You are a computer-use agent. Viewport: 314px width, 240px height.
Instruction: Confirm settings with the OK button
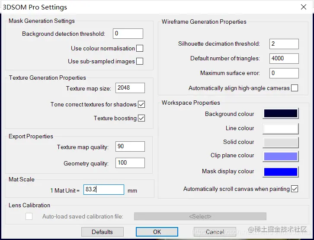[157, 232]
